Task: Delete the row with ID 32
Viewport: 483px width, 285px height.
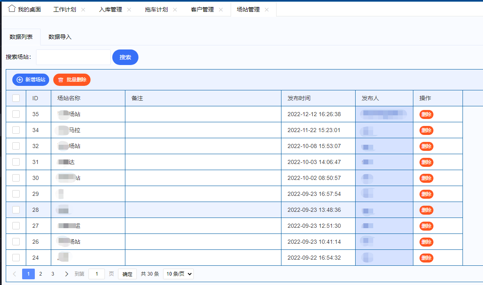Action: tap(426, 146)
